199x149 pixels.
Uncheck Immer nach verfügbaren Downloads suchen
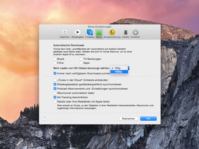(x=55, y=73)
